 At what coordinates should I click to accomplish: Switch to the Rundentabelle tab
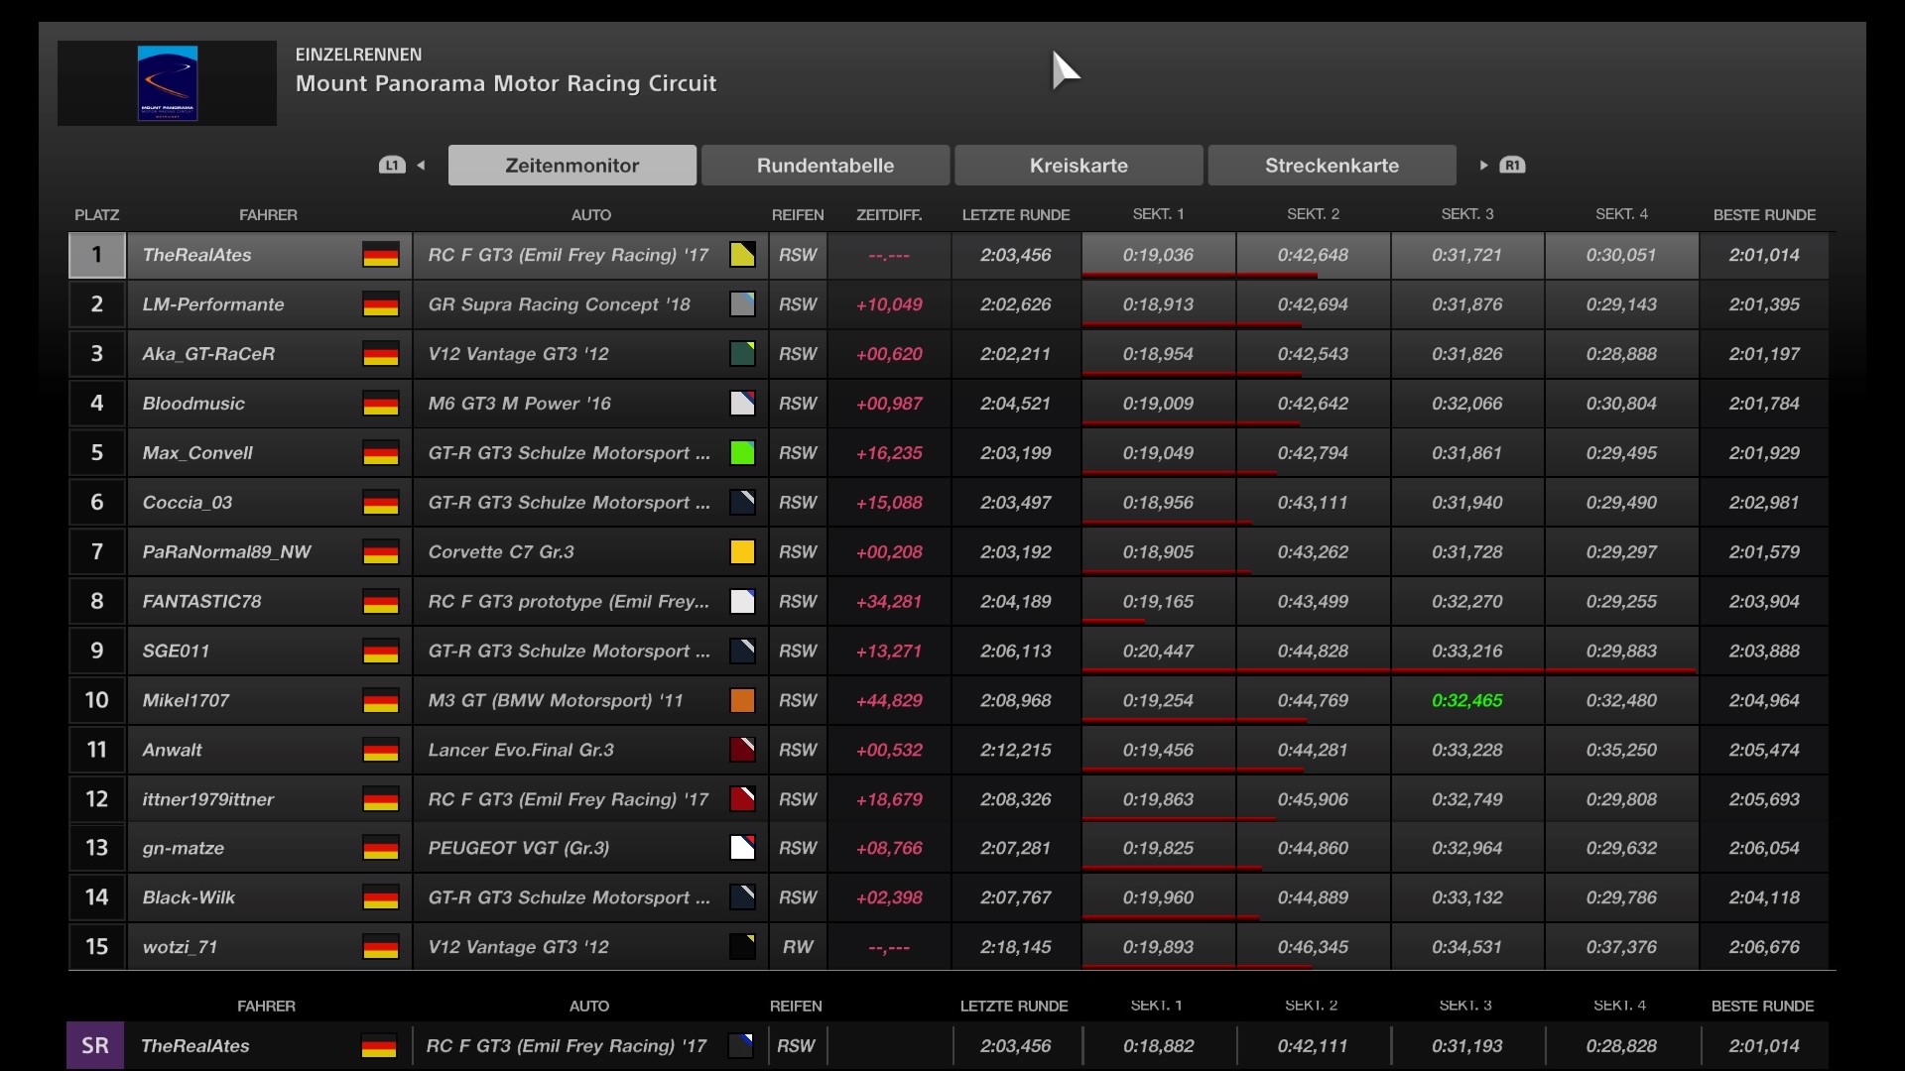825,166
